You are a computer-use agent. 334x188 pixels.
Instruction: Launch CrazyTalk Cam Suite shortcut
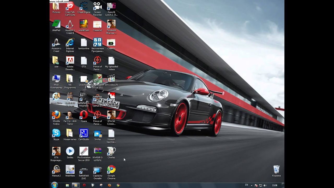(70, 9)
